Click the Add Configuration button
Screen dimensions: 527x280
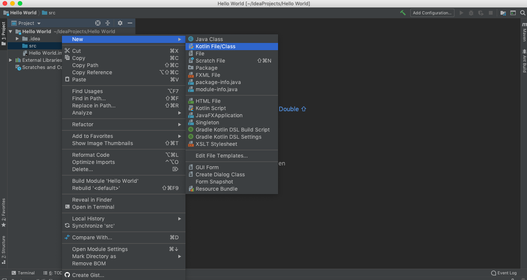(x=432, y=13)
